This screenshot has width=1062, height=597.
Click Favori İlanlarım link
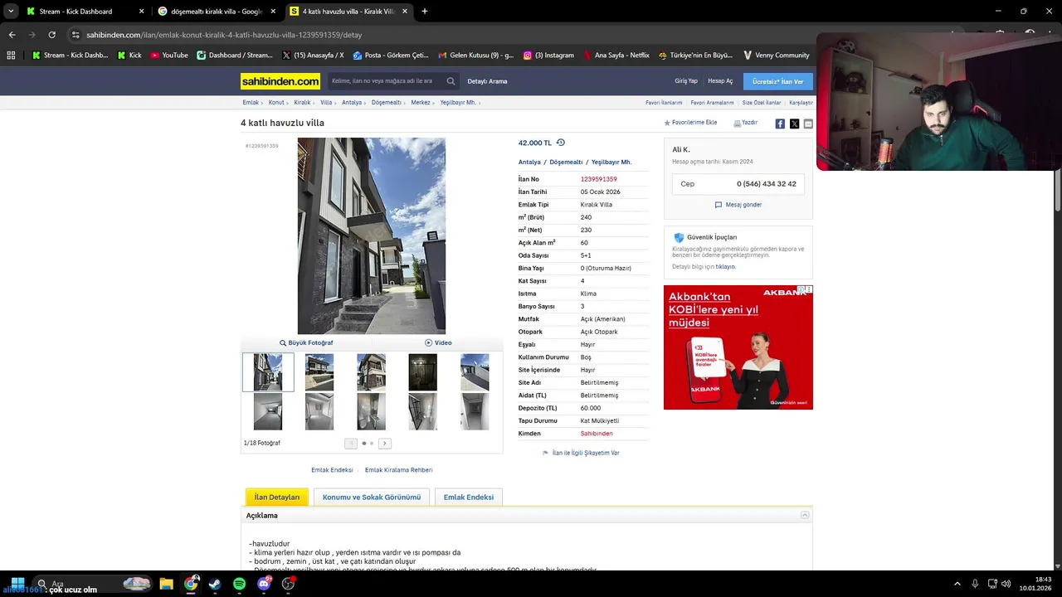pyautogui.click(x=664, y=103)
